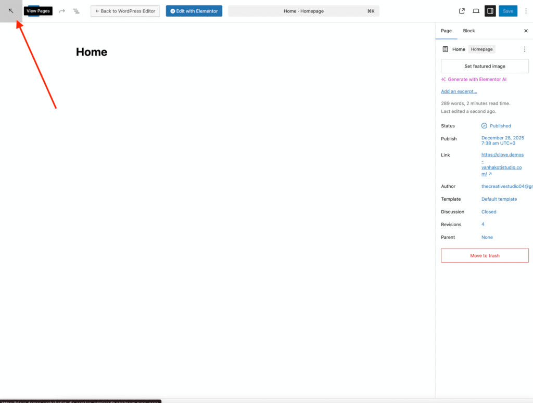Open page in new tab icon
Screen dimensions: 533x403
[x=462, y=11]
